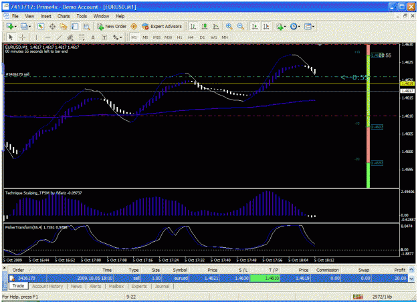Screen dimensions: 418x302
Task: Click the Profit column header
Action: click(399, 270)
